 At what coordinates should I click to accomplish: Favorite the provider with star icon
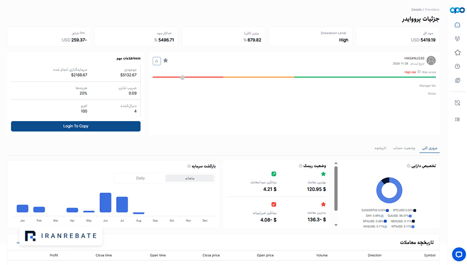(x=166, y=61)
